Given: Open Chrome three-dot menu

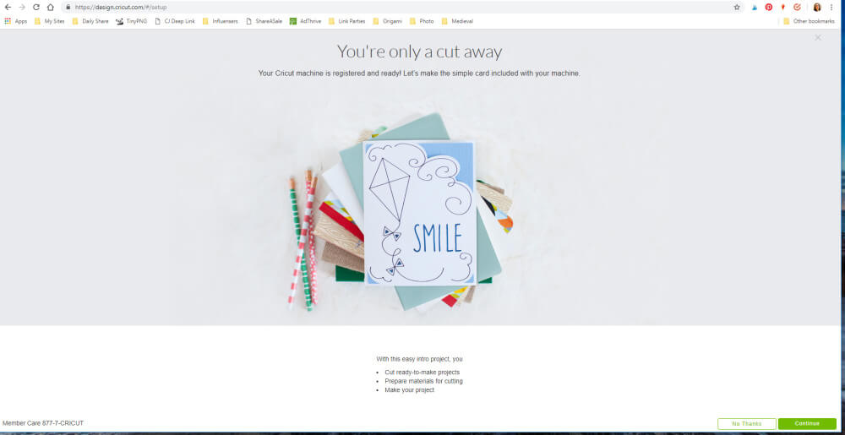Looking at the screenshot, I should (831, 7).
